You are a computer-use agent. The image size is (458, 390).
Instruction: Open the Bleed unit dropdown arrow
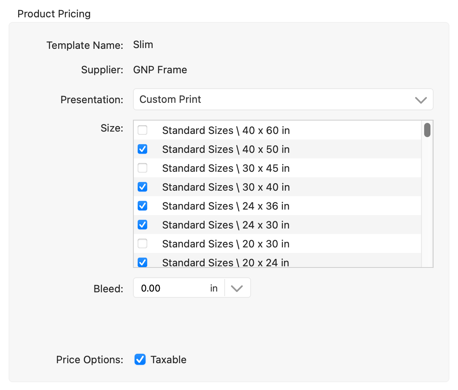point(237,288)
